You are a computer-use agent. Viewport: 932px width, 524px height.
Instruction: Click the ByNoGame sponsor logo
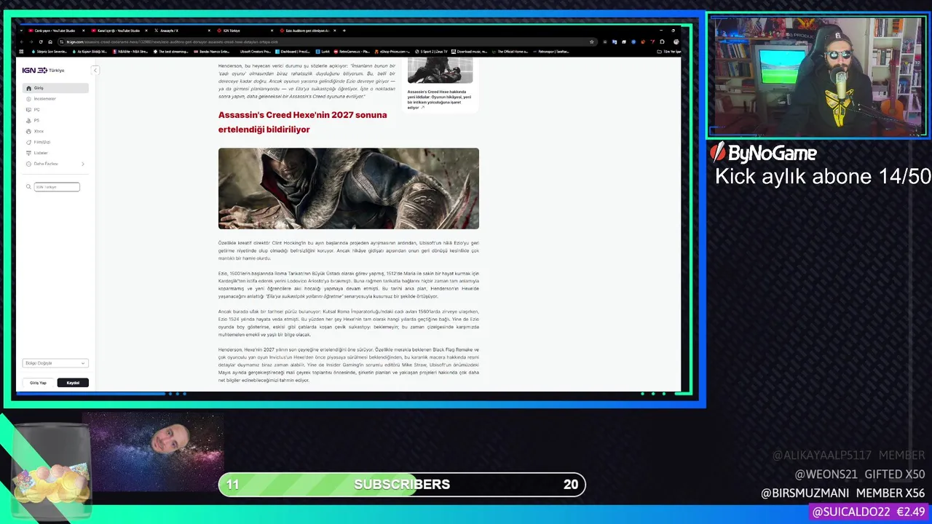pyautogui.click(x=763, y=153)
